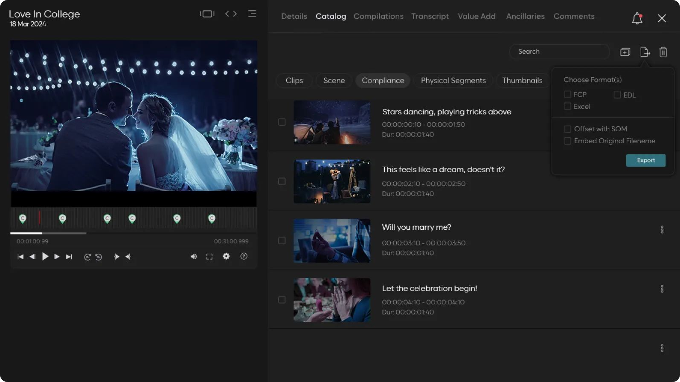Step back one frame
Viewport: 680px width, 382px height.
tap(32, 257)
